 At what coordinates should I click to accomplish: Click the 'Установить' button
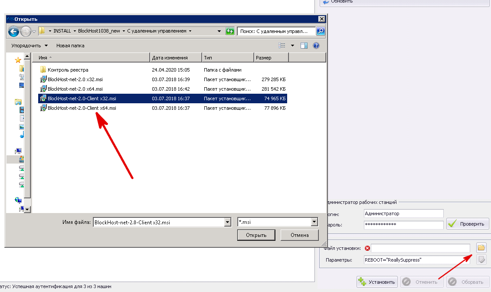(x=377, y=282)
